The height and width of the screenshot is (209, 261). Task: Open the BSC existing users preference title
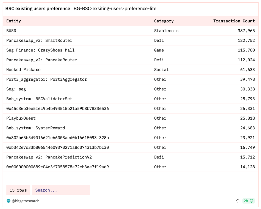pyautogui.click(x=38, y=9)
